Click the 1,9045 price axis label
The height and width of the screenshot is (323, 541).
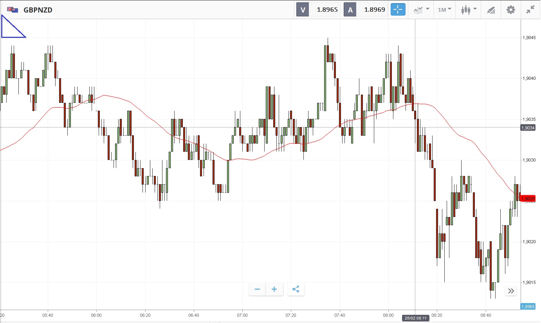click(529, 38)
